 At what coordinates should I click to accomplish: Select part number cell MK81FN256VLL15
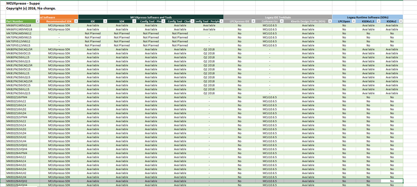coord(23,73)
